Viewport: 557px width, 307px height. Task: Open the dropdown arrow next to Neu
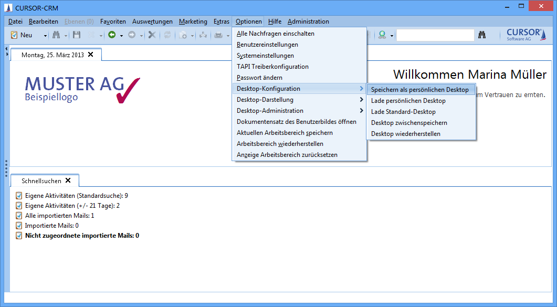click(x=45, y=36)
